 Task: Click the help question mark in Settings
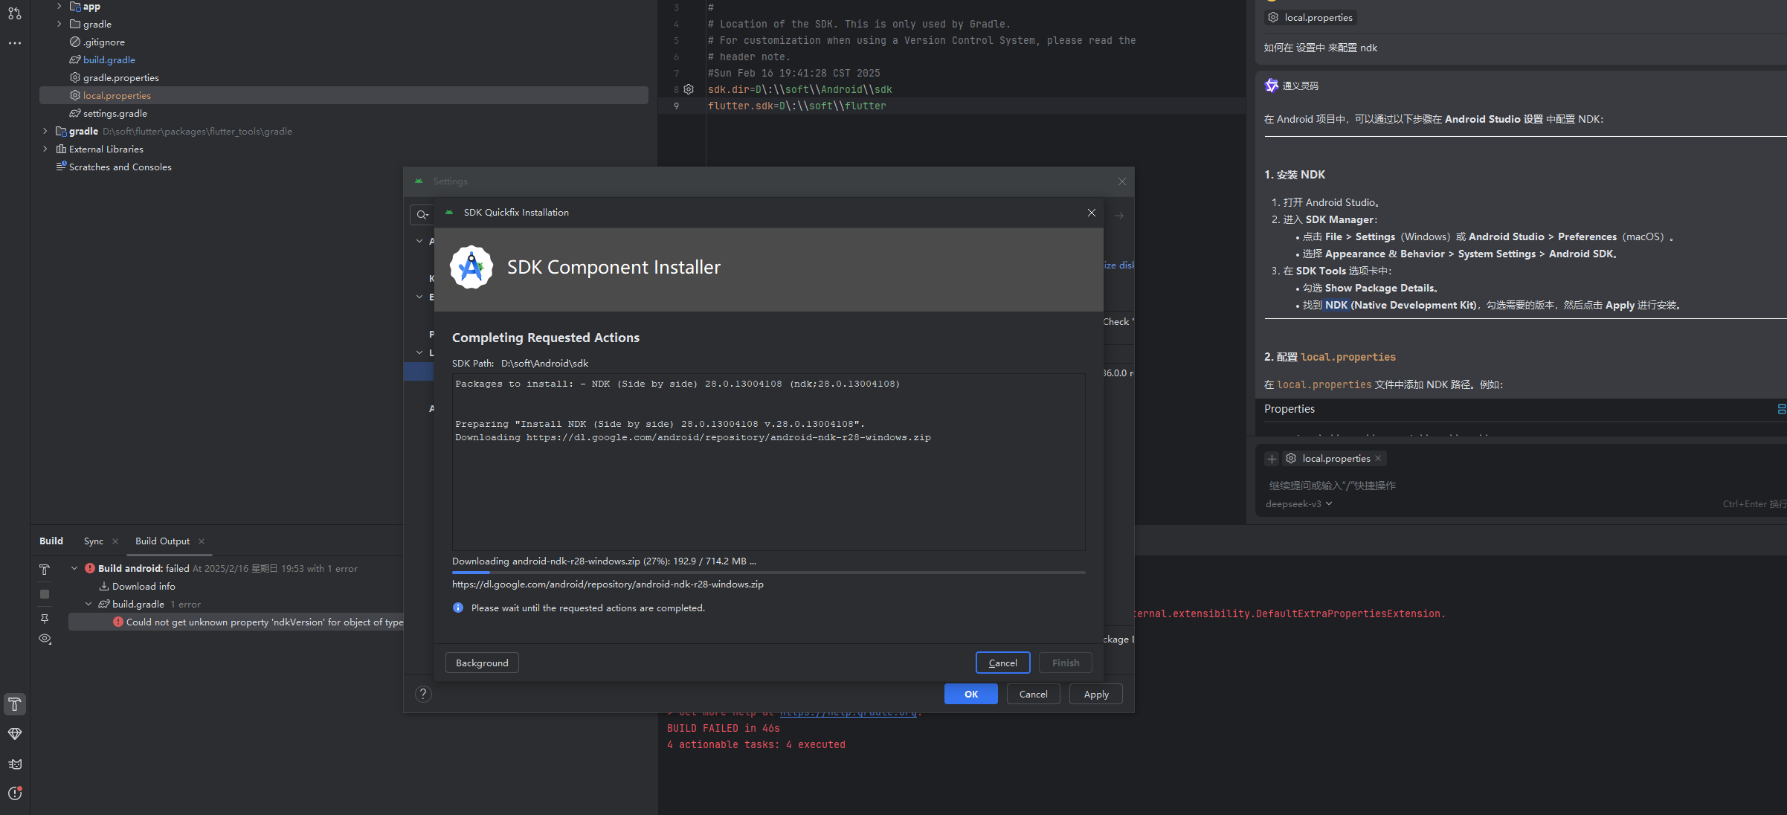[423, 694]
